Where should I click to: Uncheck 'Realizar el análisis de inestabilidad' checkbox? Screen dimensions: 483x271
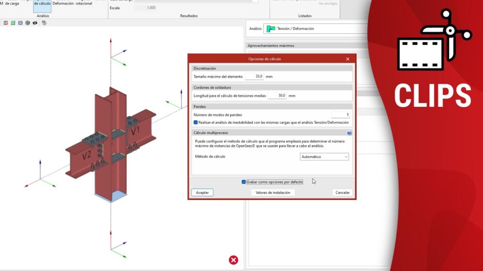196,122
